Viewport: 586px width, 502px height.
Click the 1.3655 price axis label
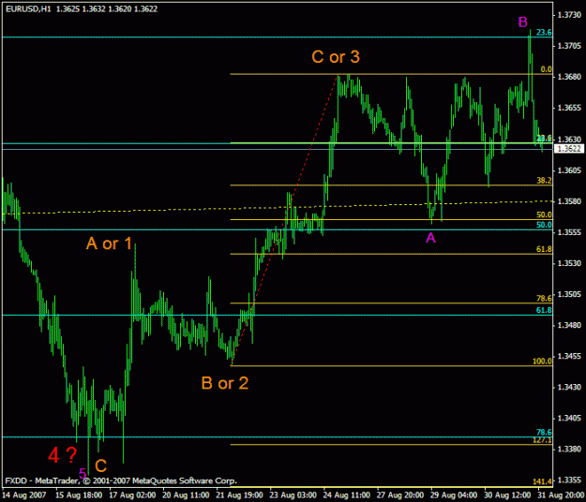click(x=569, y=108)
